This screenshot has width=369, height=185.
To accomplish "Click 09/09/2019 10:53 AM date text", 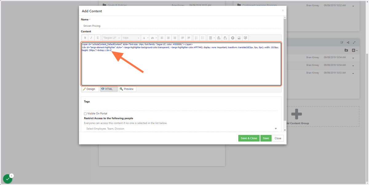I will (x=335, y=73).
